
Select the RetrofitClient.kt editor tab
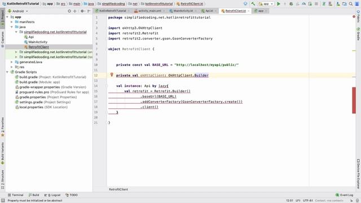[235, 11]
